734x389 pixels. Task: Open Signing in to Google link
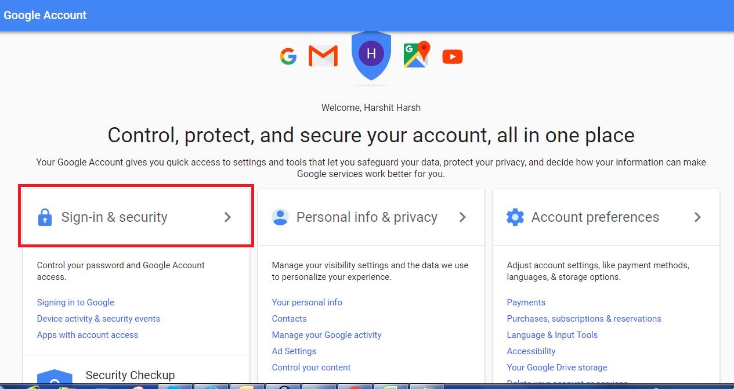click(x=75, y=302)
